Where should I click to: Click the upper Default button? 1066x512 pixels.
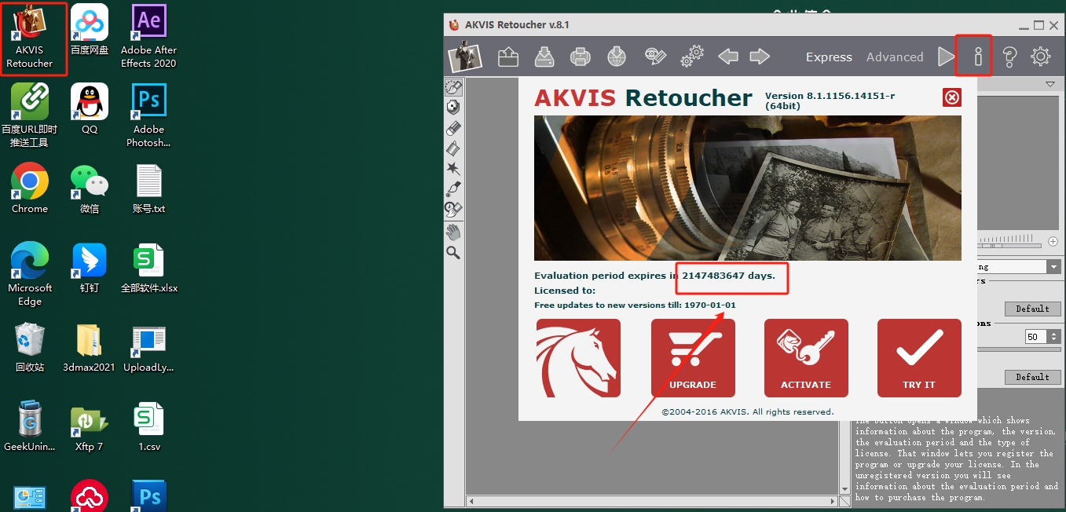pos(1032,309)
